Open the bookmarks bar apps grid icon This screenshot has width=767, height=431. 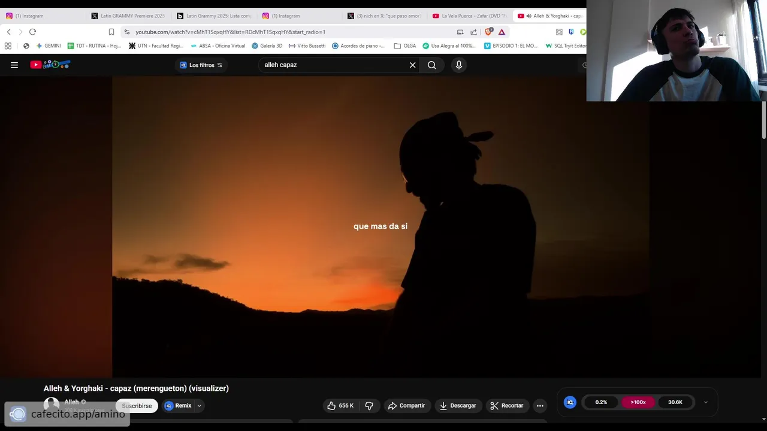8,45
